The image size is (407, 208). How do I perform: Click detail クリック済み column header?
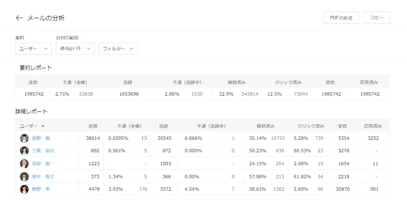(311, 126)
